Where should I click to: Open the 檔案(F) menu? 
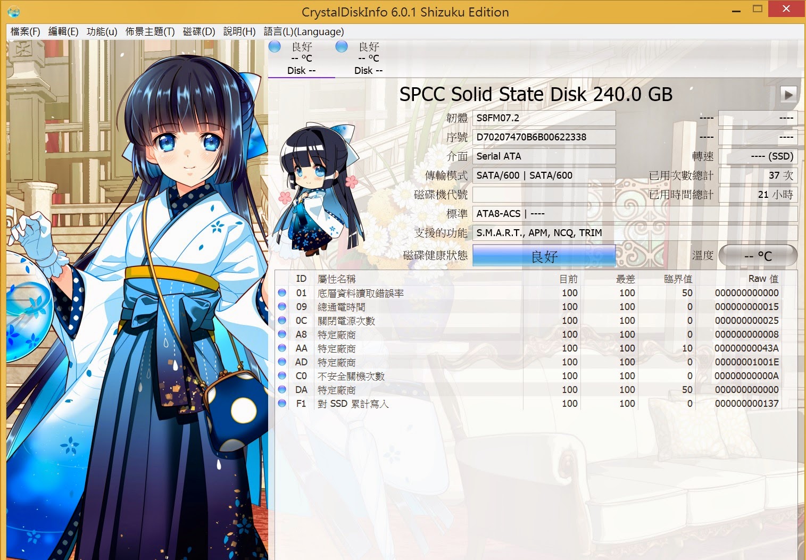(x=26, y=32)
